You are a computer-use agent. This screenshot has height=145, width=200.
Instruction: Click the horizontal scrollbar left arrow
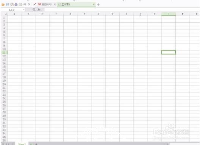pyautogui.click(x=167, y=144)
